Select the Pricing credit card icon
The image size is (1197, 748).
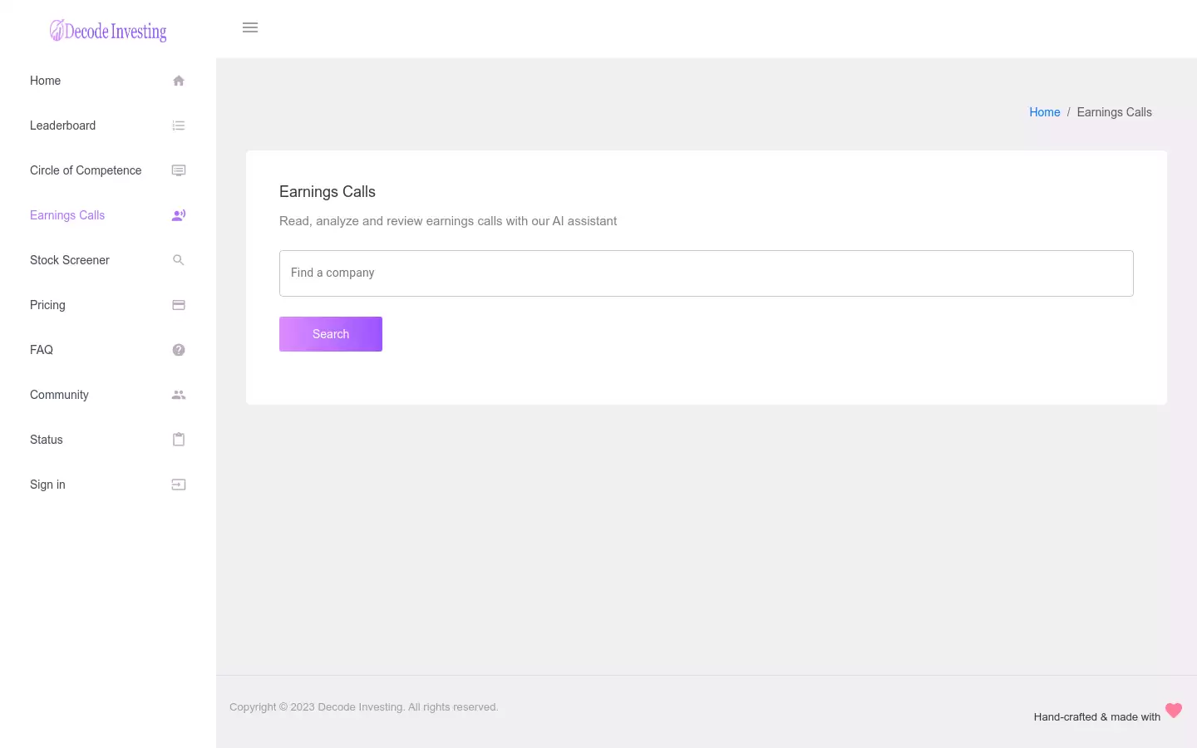(179, 305)
